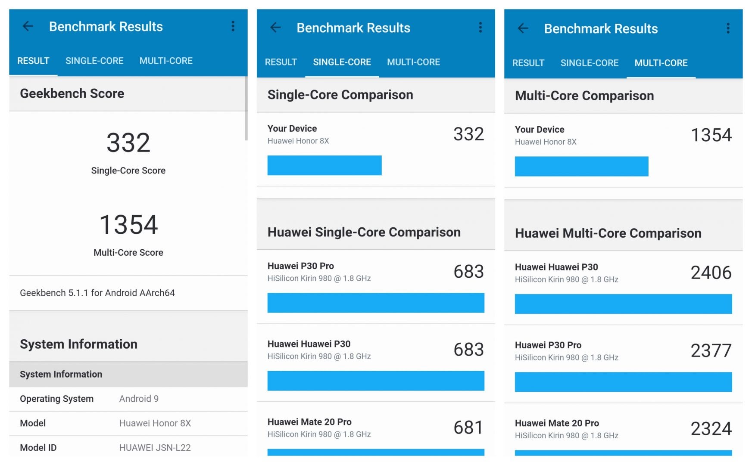752x465 pixels.
Task: Select RESULT tab in middle screen
Action: tap(281, 62)
